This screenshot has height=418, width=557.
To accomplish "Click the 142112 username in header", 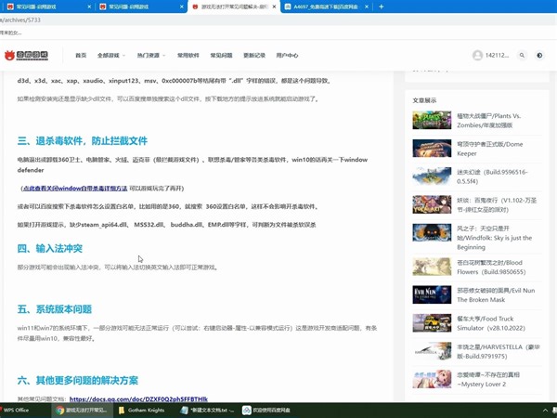I will (x=497, y=55).
